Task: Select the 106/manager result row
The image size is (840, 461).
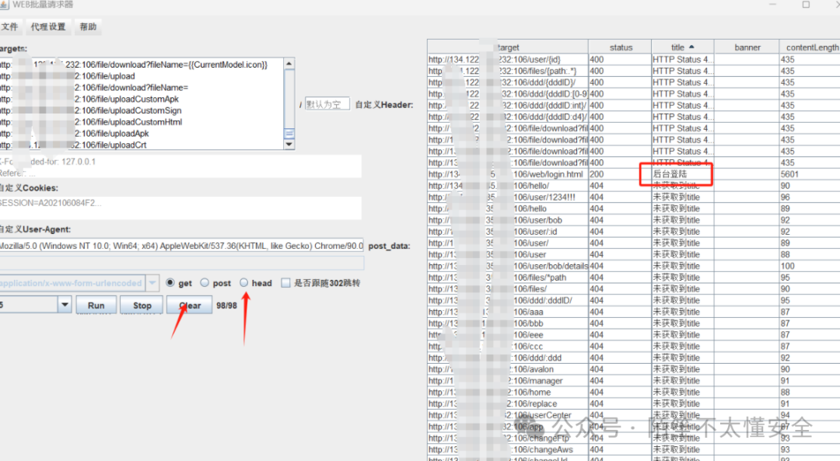Action: click(633, 381)
